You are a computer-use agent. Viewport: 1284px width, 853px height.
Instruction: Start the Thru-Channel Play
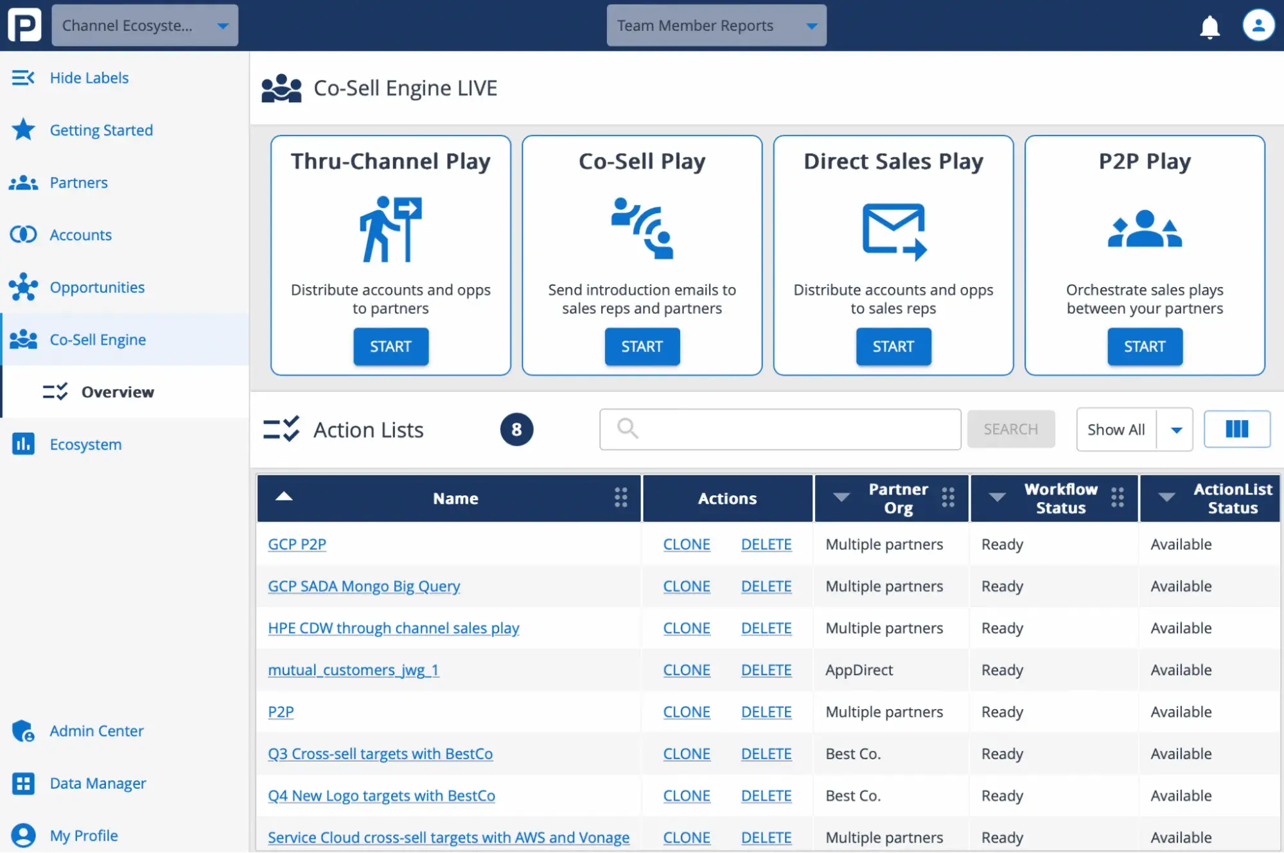point(391,347)
